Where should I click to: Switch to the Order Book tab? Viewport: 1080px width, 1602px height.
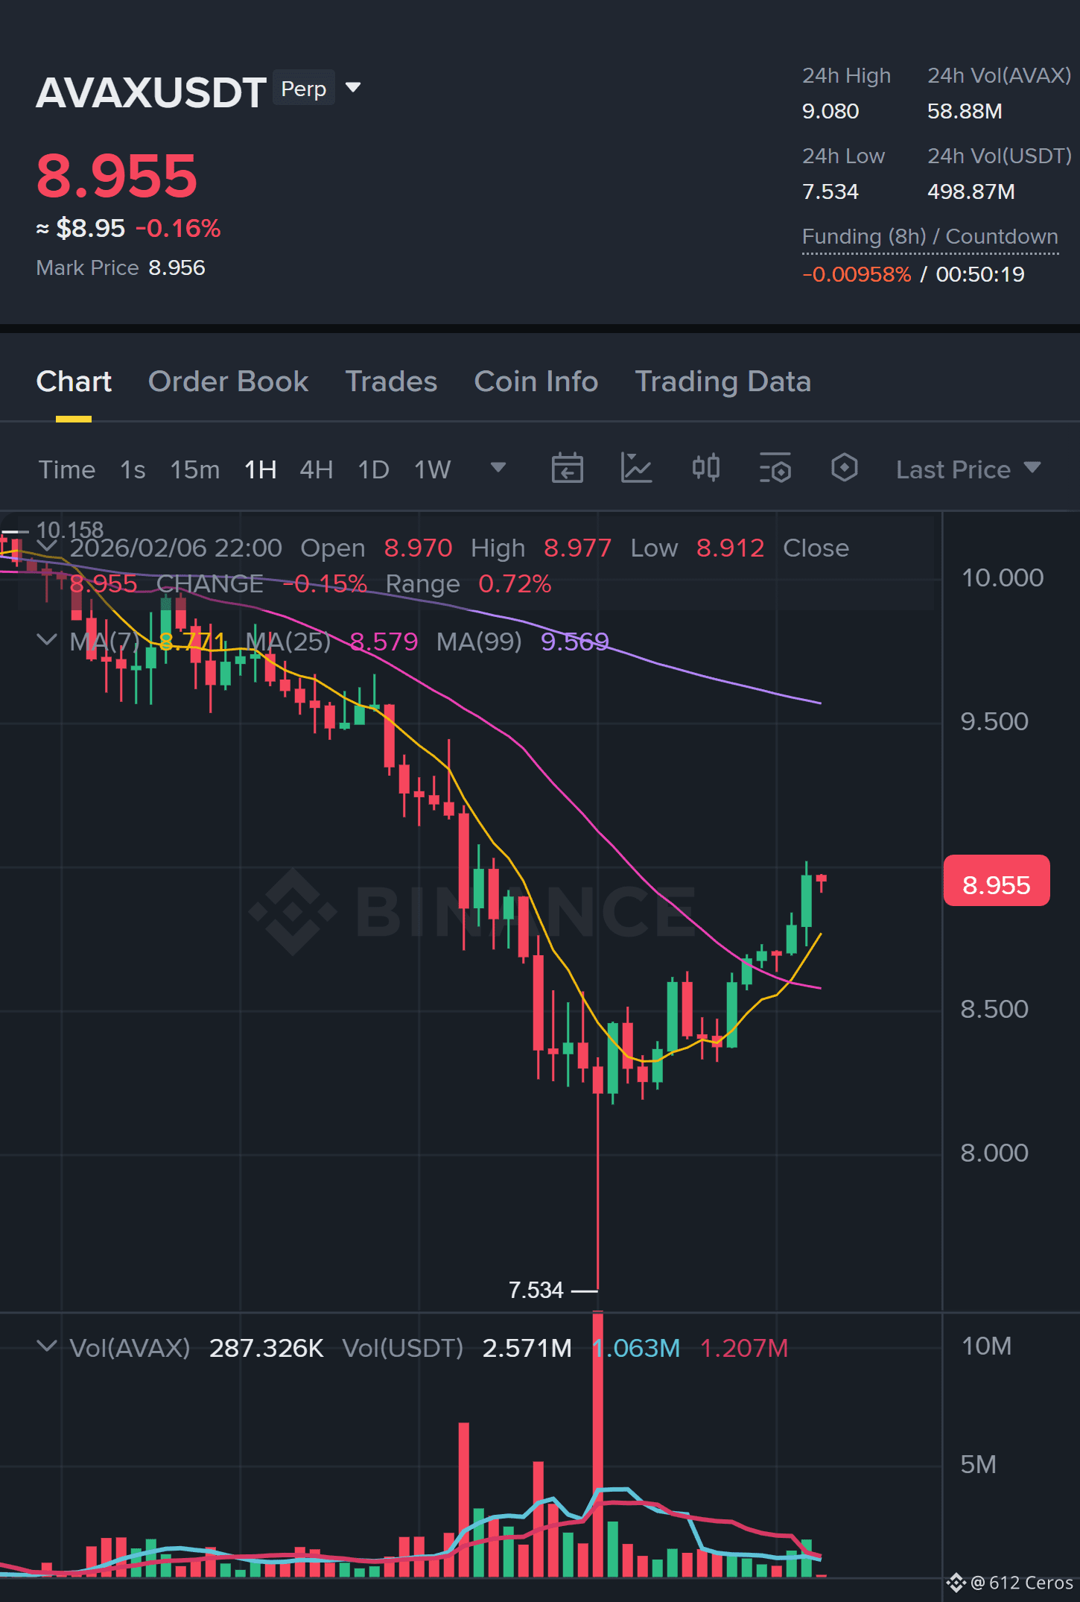(x=228, y=381)
